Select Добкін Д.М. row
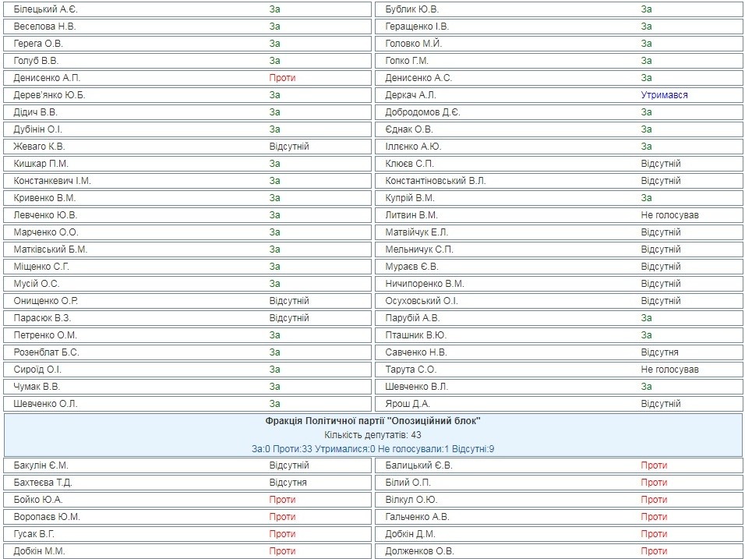The height and width of the screenshot is (559, 745). (x=559, y=534)
